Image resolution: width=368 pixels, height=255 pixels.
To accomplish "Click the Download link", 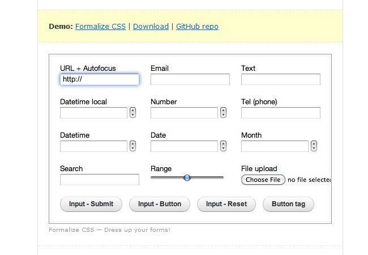I will (151, 26).
